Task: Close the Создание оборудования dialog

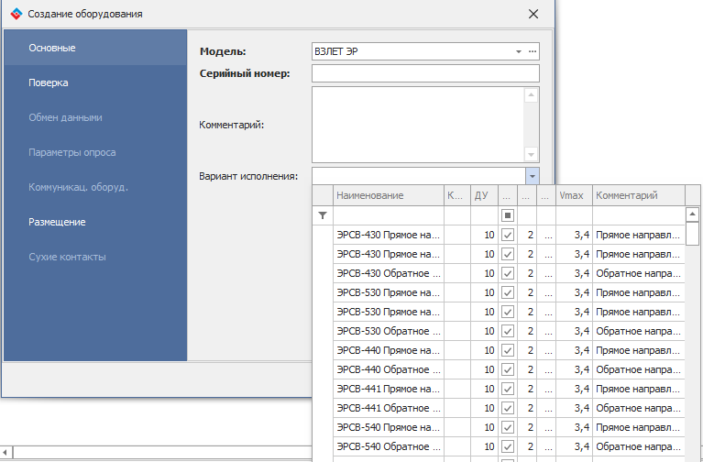Action: point(533,14)
